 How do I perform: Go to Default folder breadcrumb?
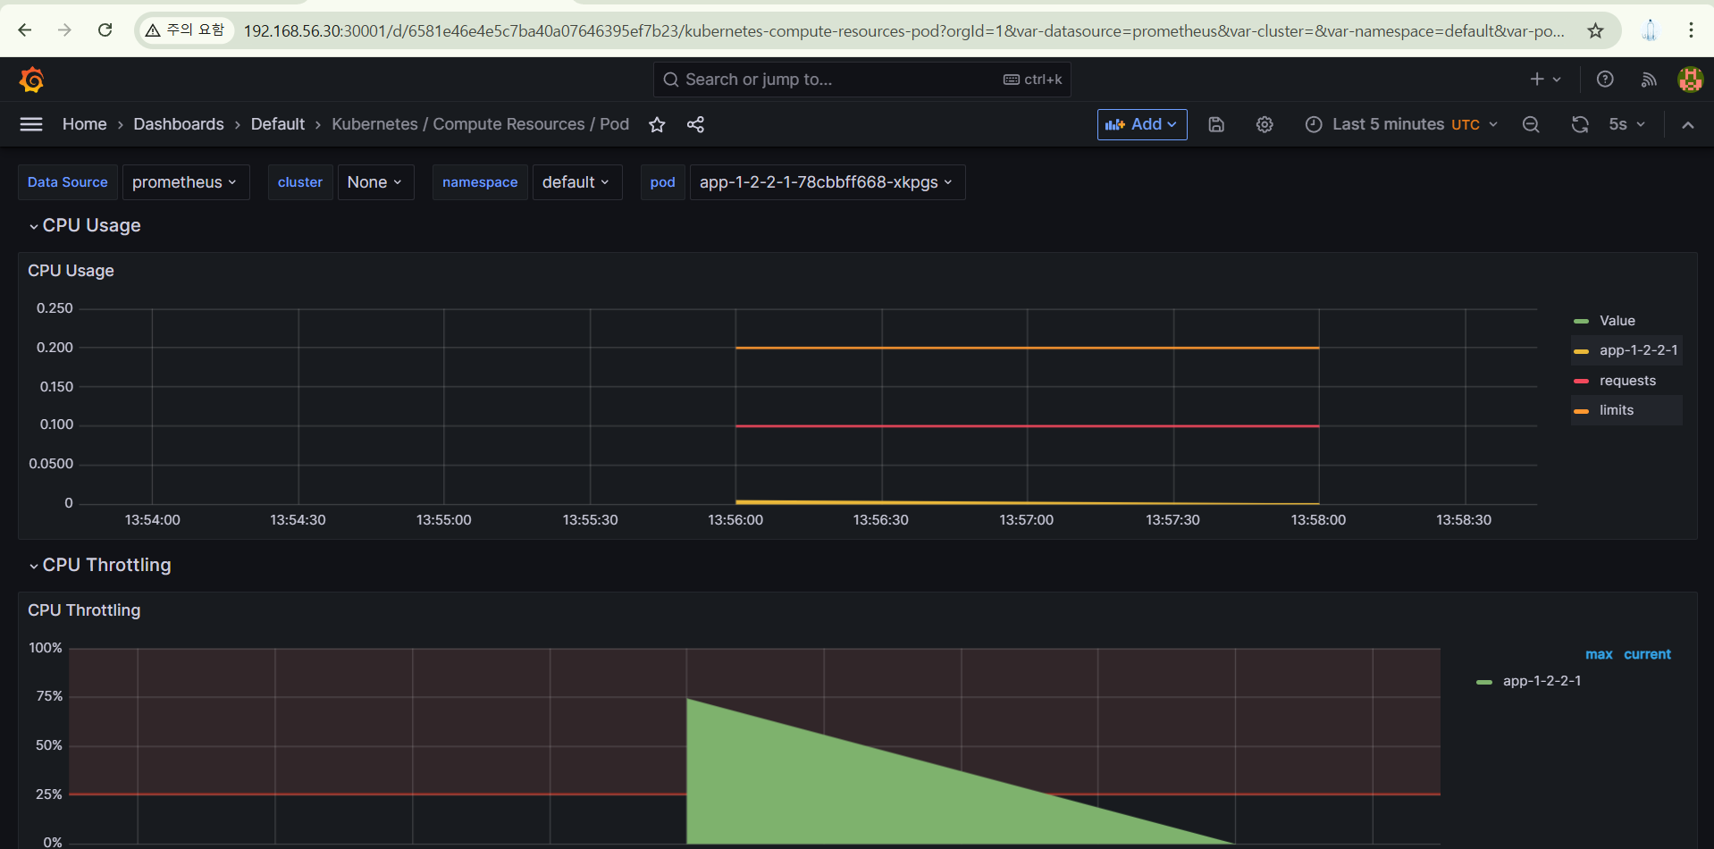click(x=278, y=124)
